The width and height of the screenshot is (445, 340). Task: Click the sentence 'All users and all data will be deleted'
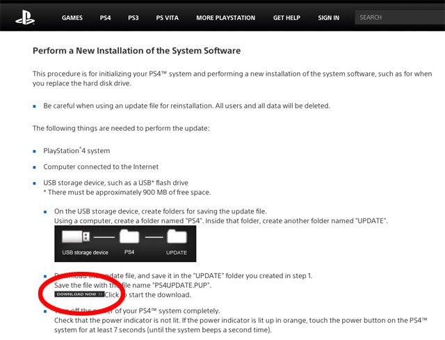(273, 106)
